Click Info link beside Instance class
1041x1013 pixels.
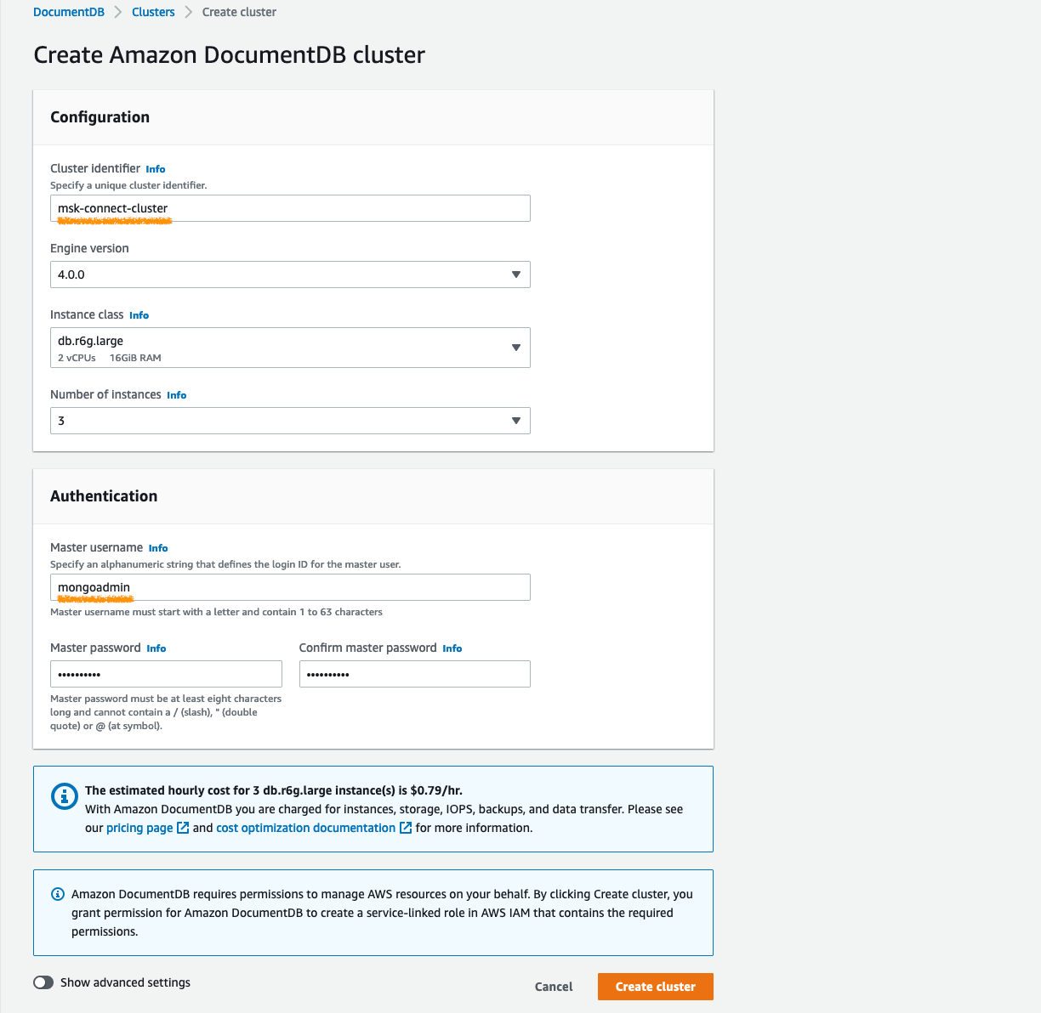point(139,315)
